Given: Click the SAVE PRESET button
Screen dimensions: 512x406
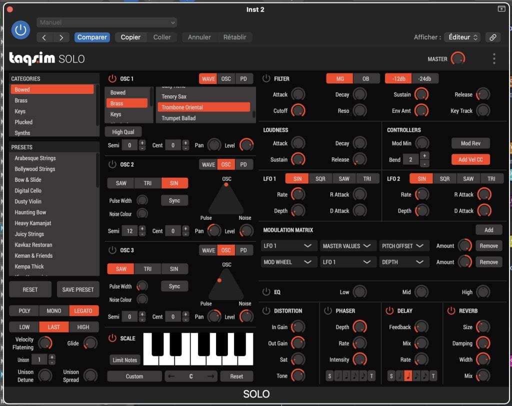Looking at the screenshot, I should [77, 290].
